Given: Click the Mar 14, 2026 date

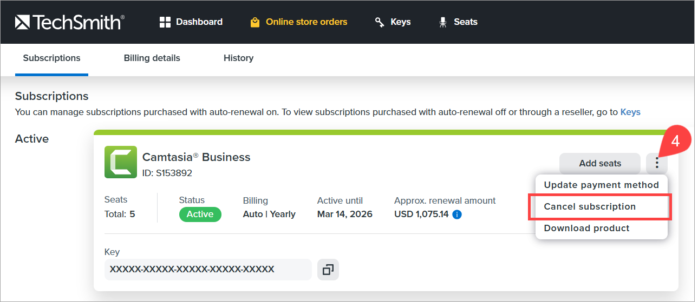Looking at the screenshot, I should click(x=345, y=214).
